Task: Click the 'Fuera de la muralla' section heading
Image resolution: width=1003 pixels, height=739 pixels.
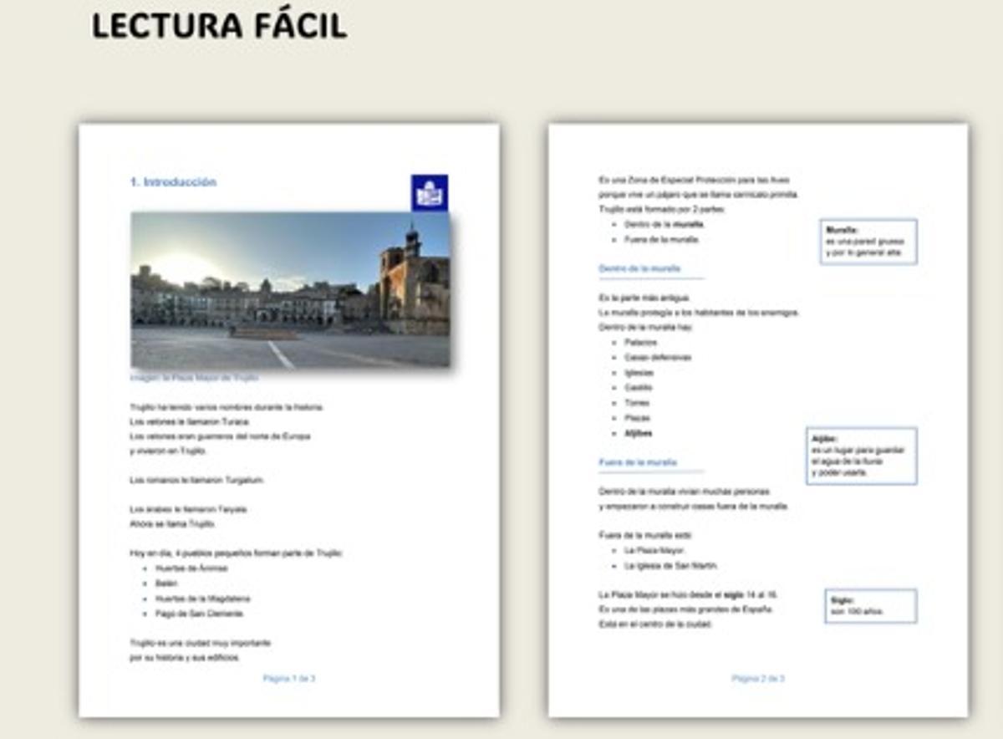Action: pyautogui.click(x=638, y=462)
